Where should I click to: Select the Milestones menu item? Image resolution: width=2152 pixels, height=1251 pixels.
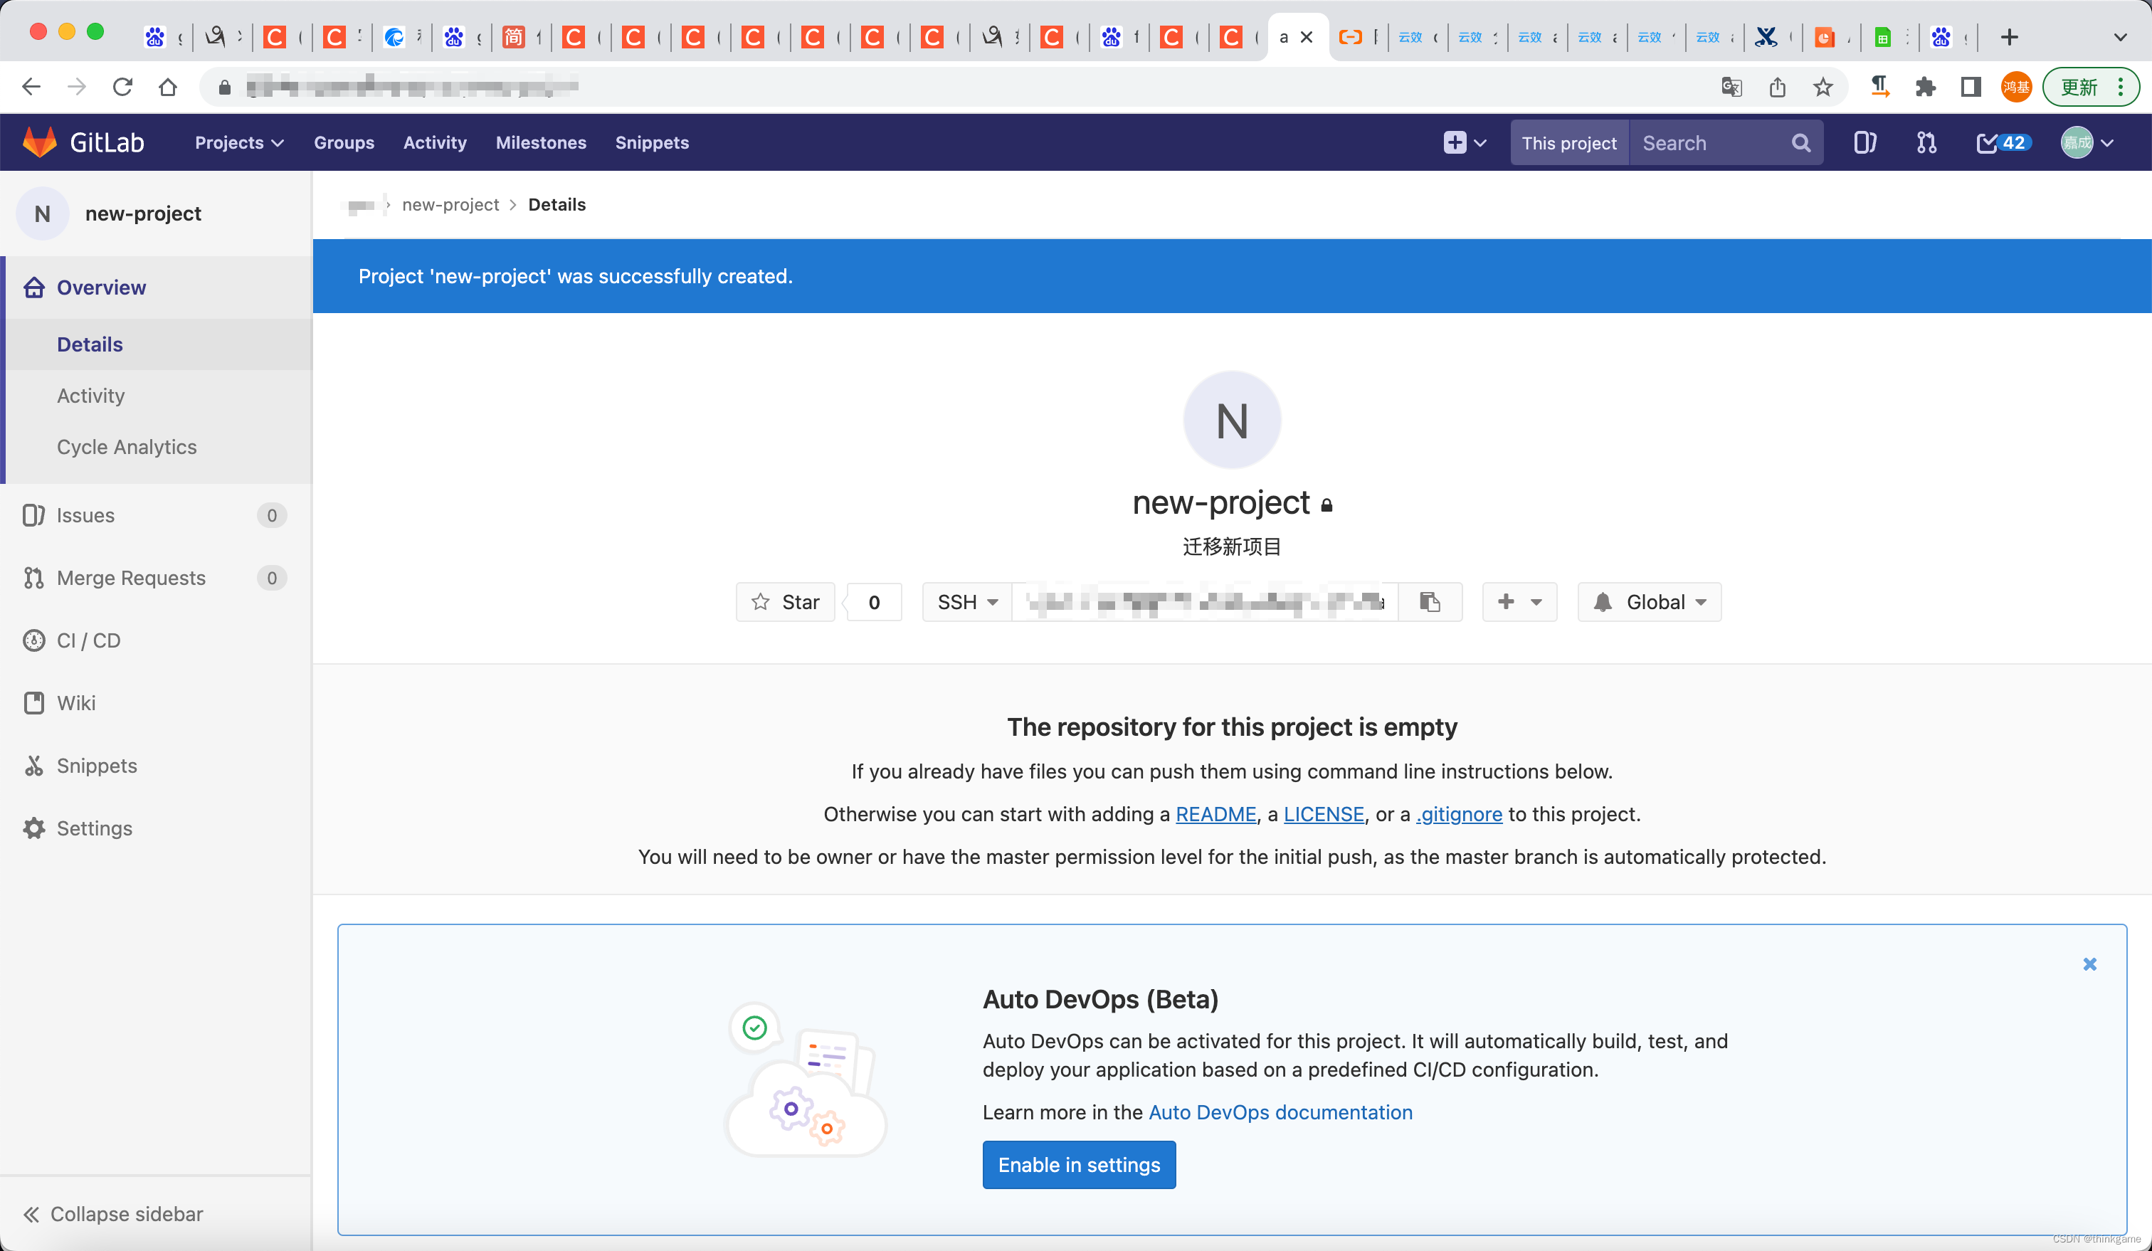click(541, 142)
